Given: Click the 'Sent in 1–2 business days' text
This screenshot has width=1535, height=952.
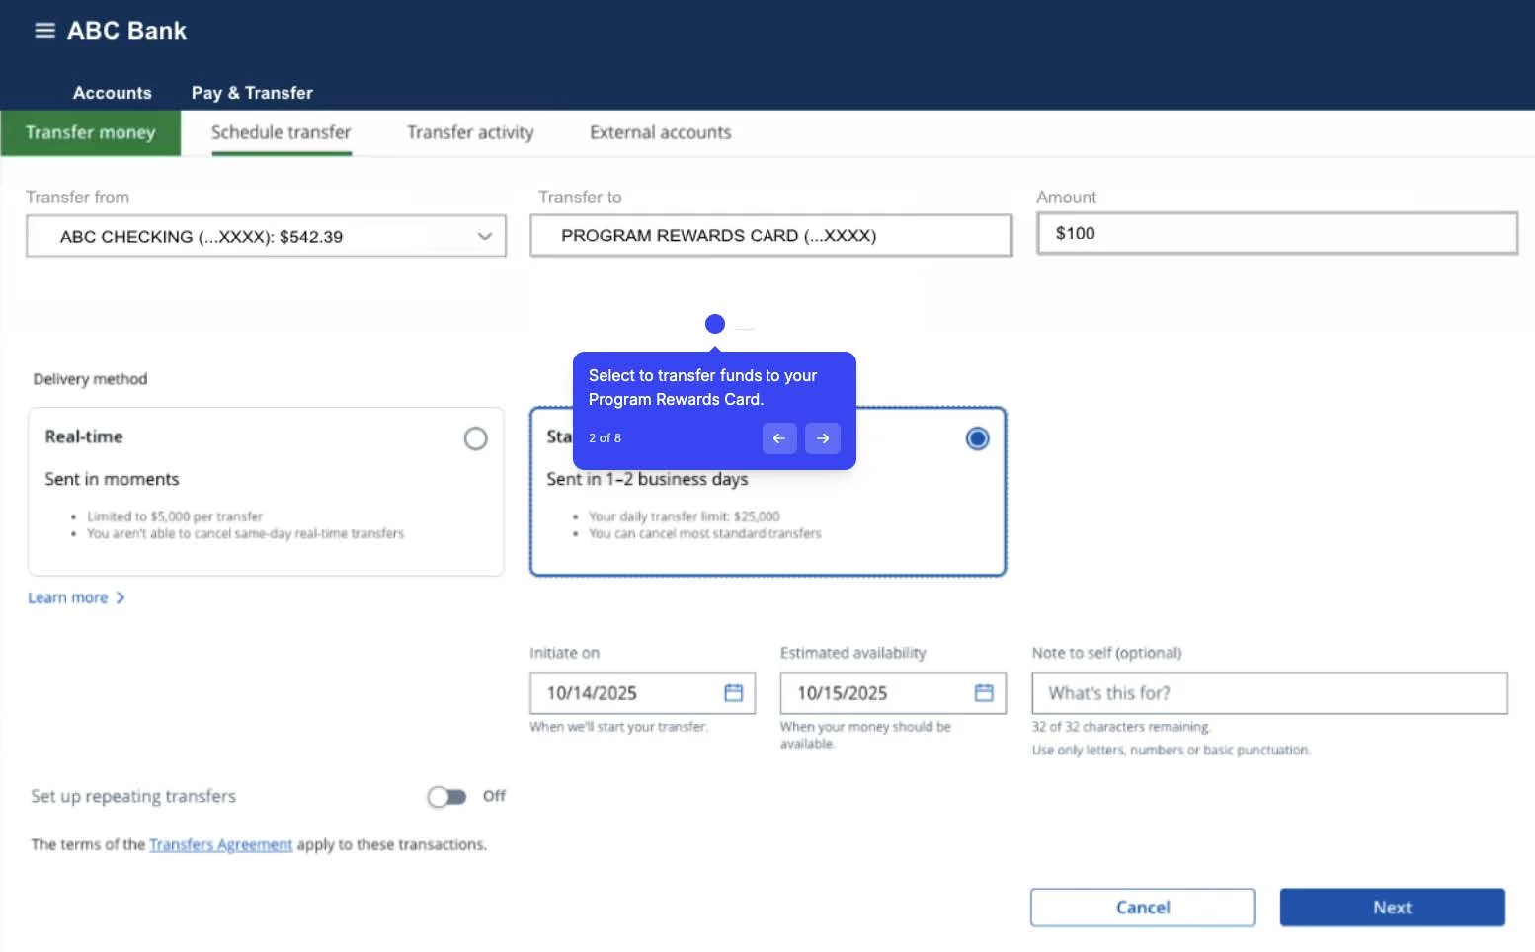Looking at the screenshot, I should pyautogui.click(x=647, y=479).
